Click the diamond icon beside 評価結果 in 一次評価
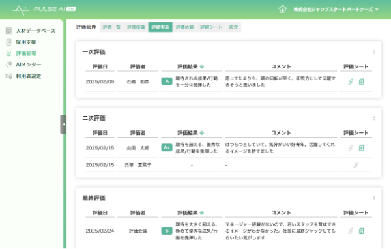The width and height of the screenshot is (391, 249). click(202, 66)
